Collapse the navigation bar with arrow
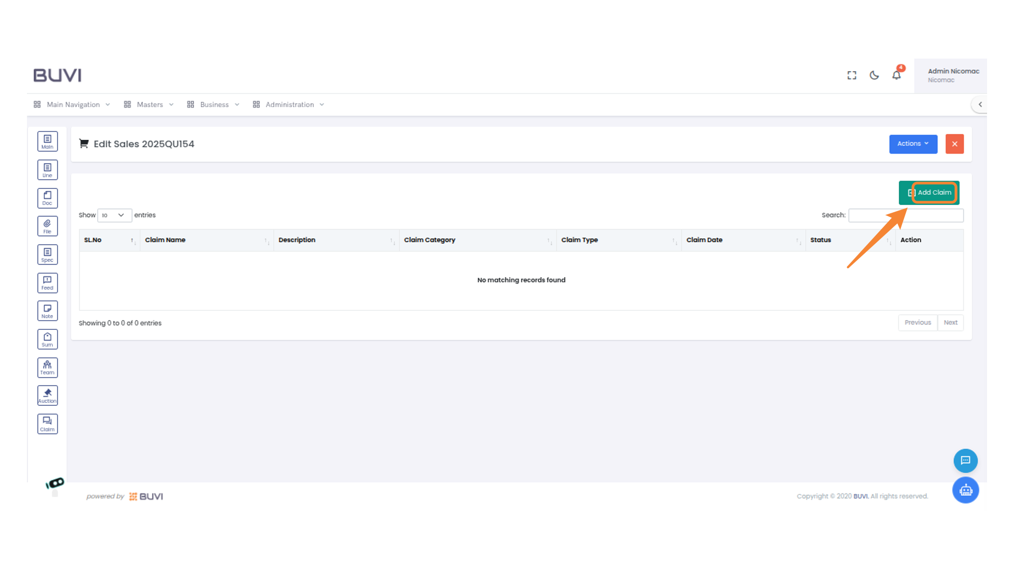 [x=980, y=104]
